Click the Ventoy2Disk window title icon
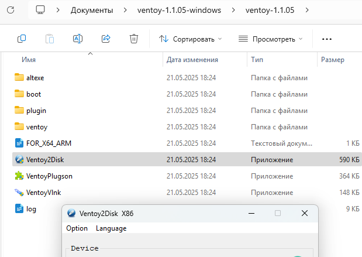 click(71, 213)
